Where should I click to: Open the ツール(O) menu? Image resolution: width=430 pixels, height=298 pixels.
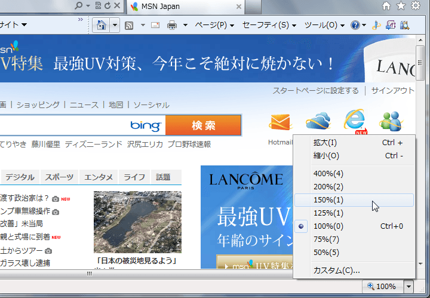[x=324, y=25]
